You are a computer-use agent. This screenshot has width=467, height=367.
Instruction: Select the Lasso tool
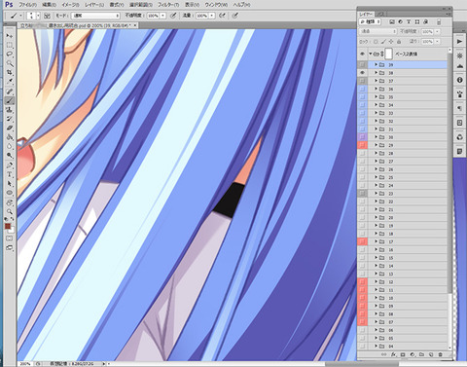pos(10,54)
